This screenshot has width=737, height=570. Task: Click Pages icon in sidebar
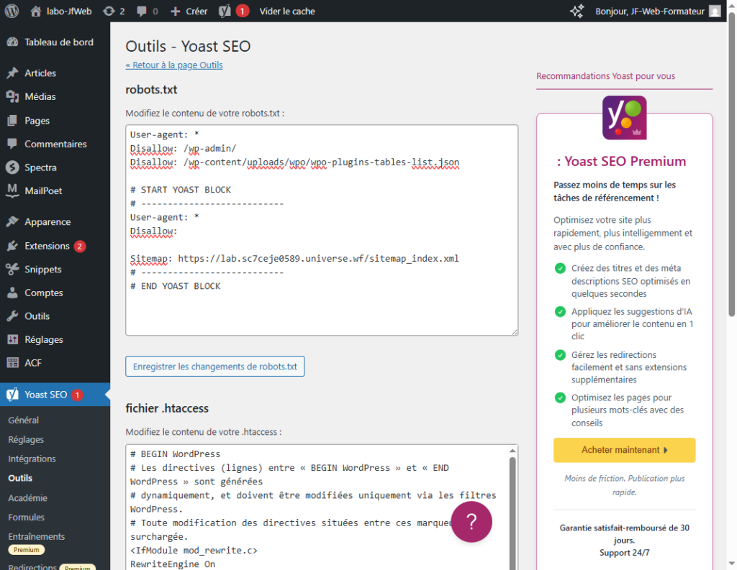13,121
